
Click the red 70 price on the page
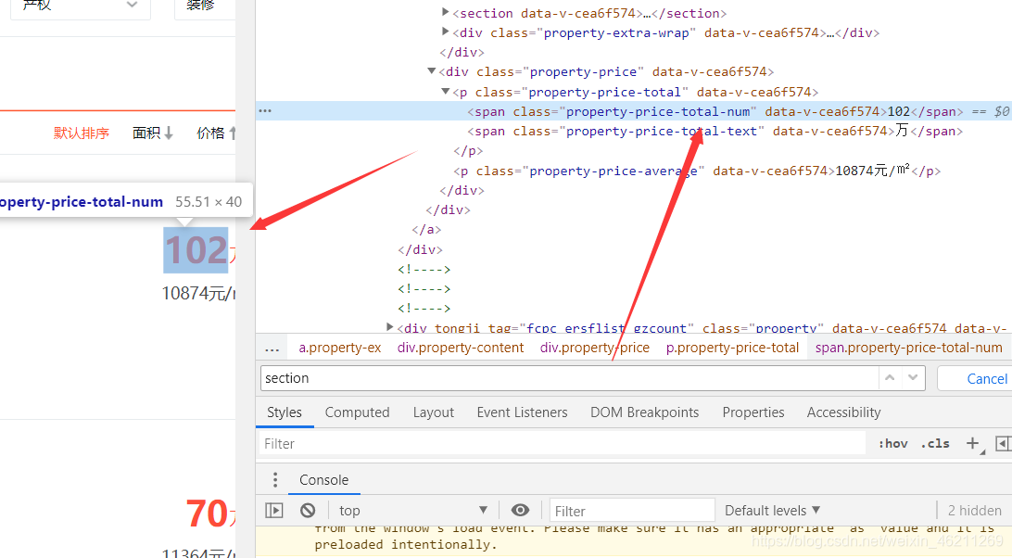(208, 514)
